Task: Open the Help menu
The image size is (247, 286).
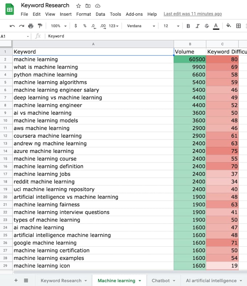Action: [x=152, y=14]
